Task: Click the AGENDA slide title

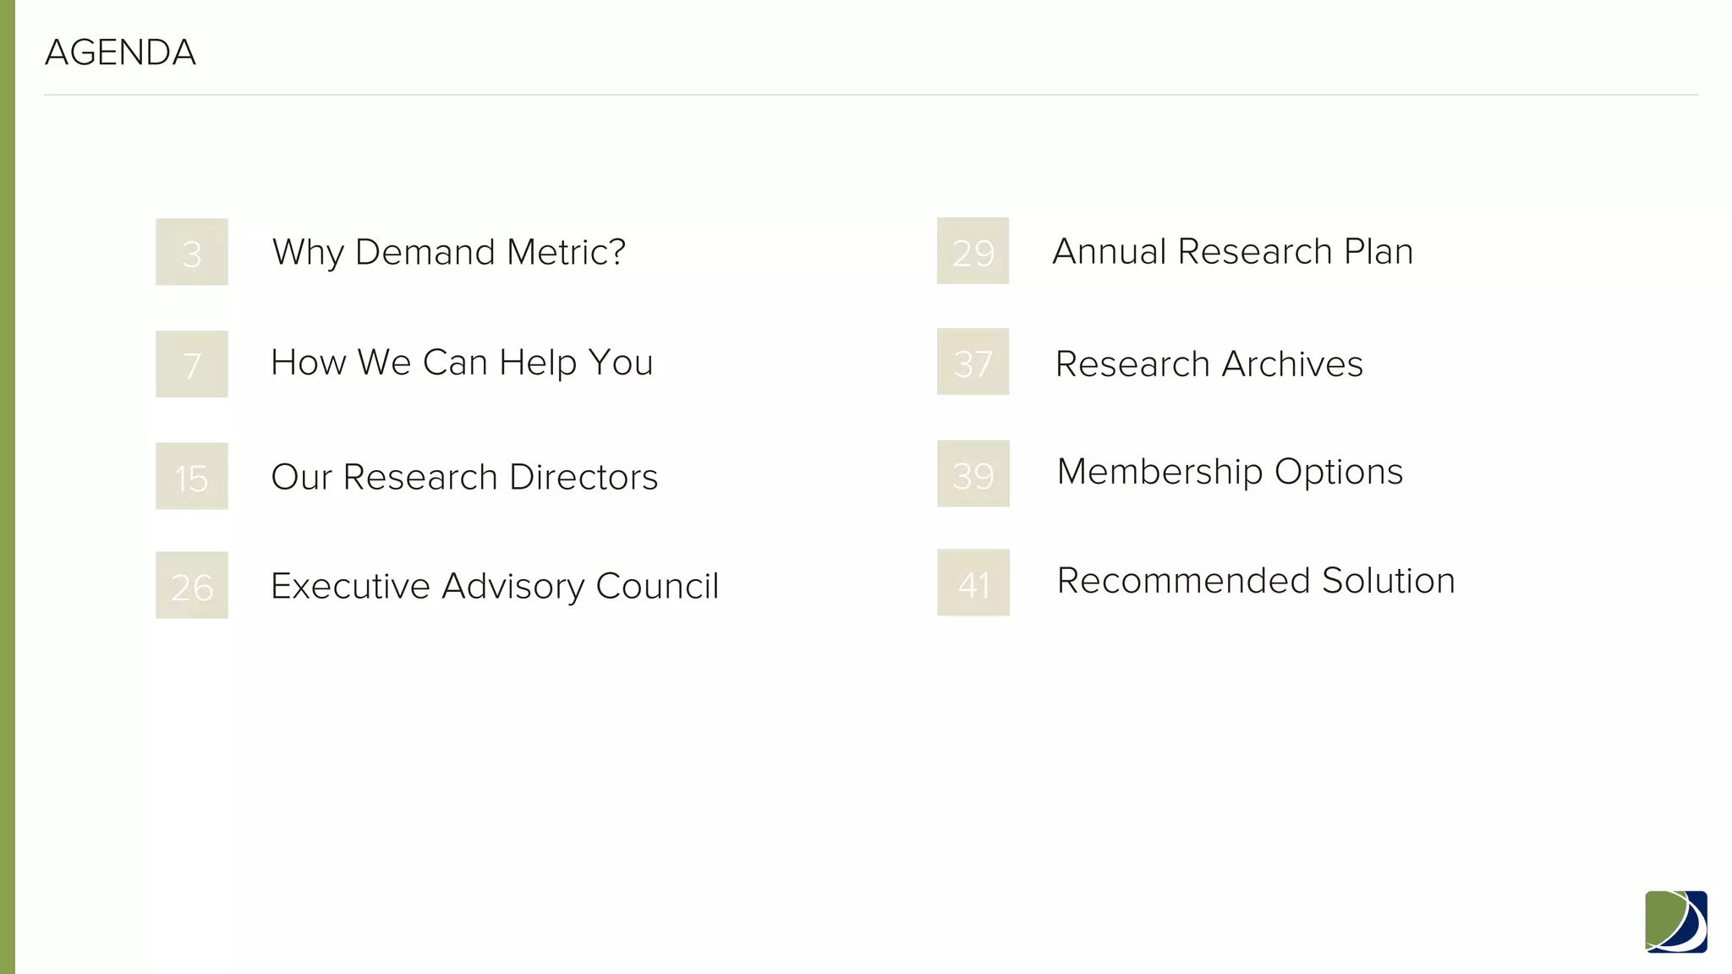Action: click(120, 52)
